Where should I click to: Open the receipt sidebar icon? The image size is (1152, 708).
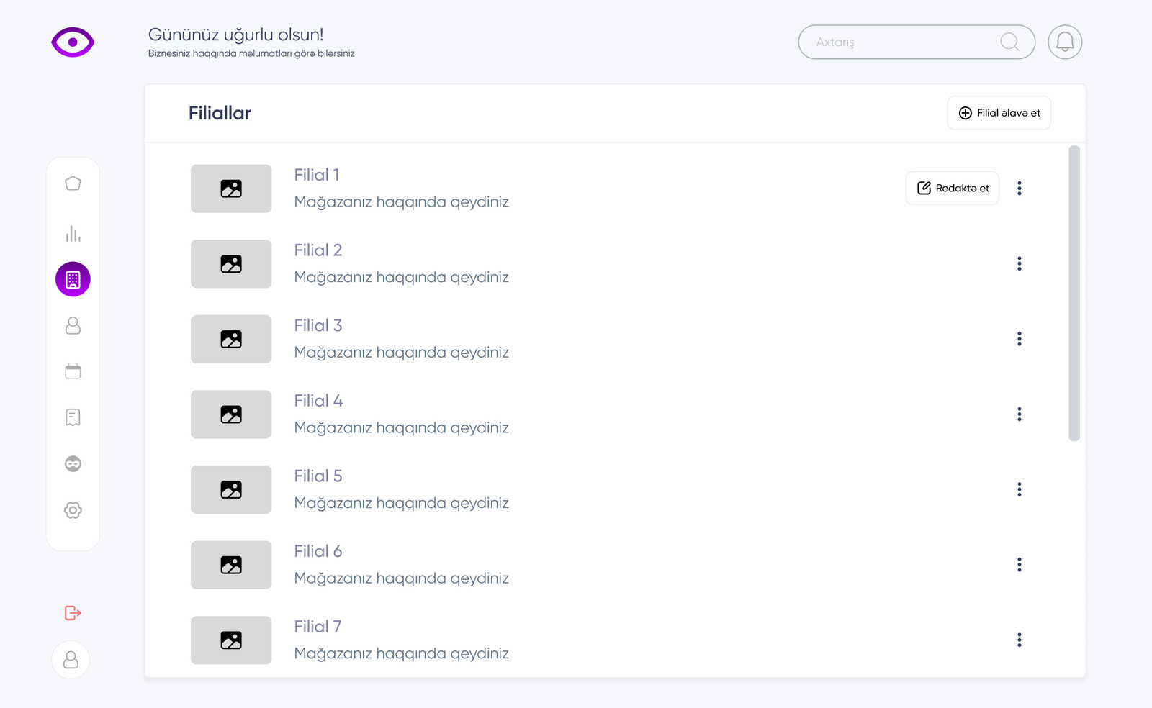coord(73,417)
